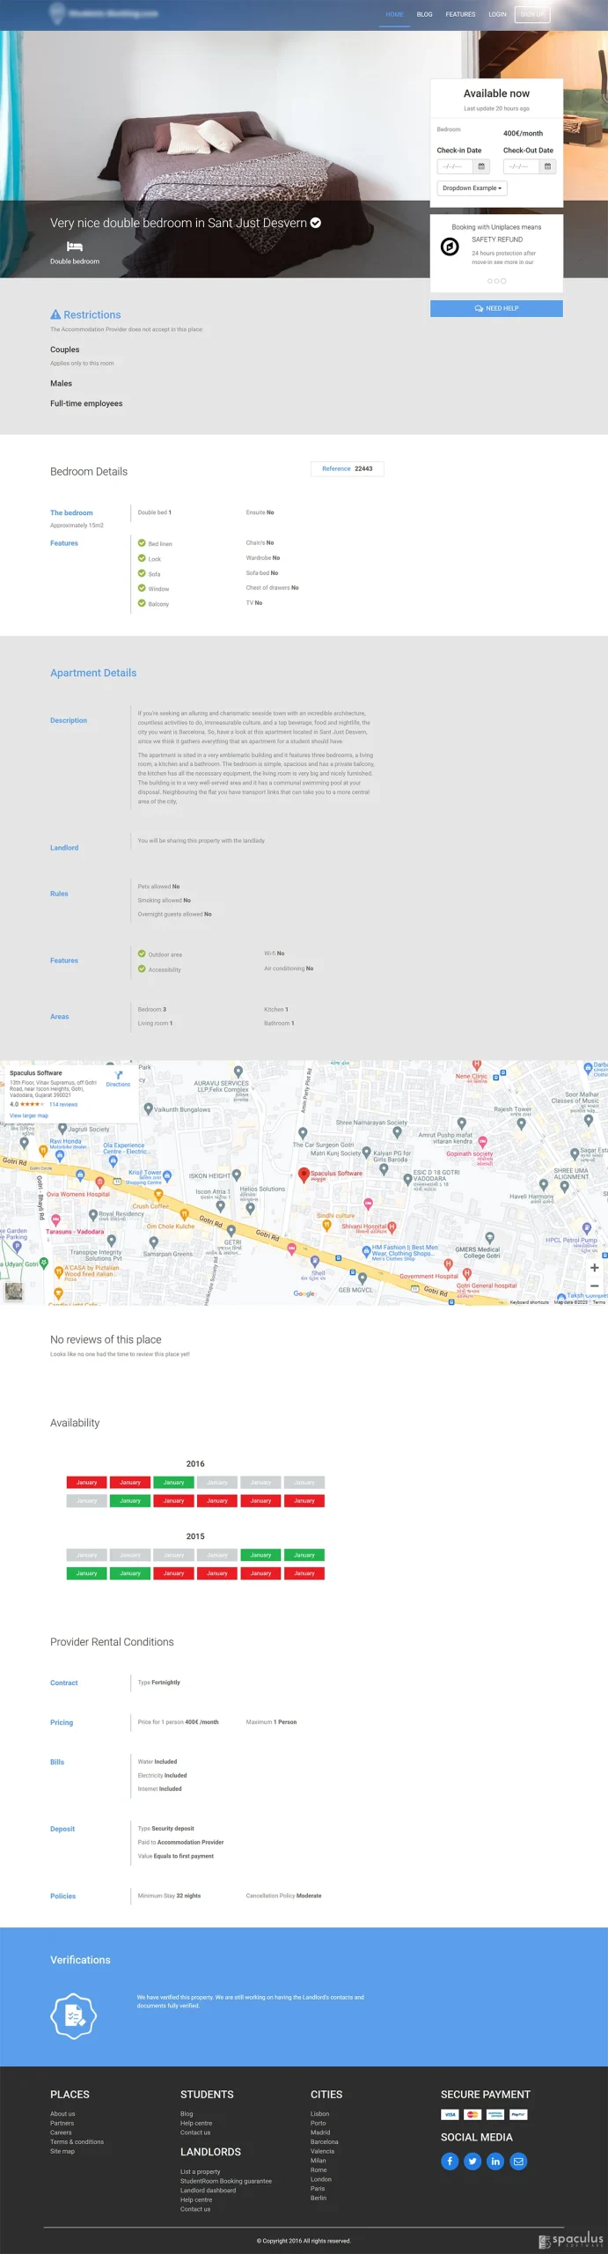Click the NEED HELP button

[x=496, y=308]
